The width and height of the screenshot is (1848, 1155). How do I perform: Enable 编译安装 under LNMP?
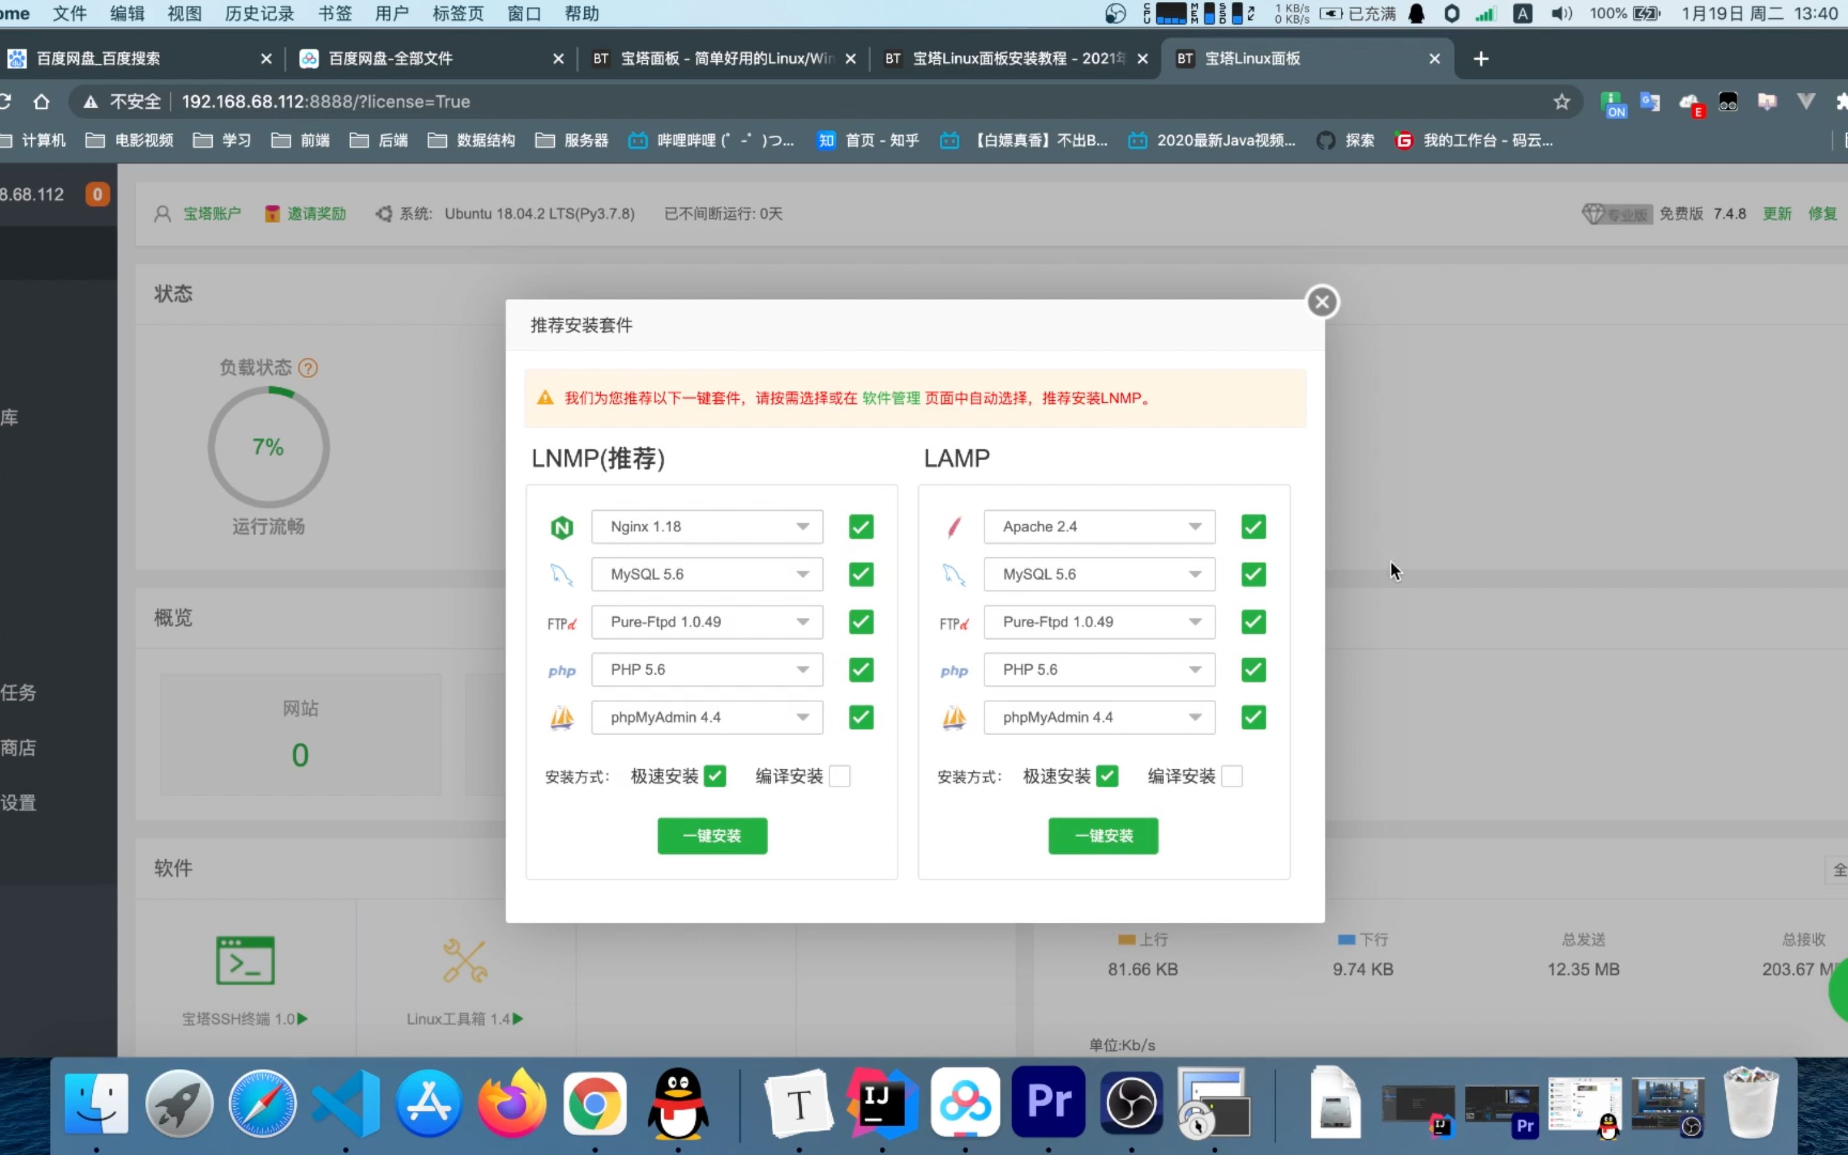click(x=840, y=776)
